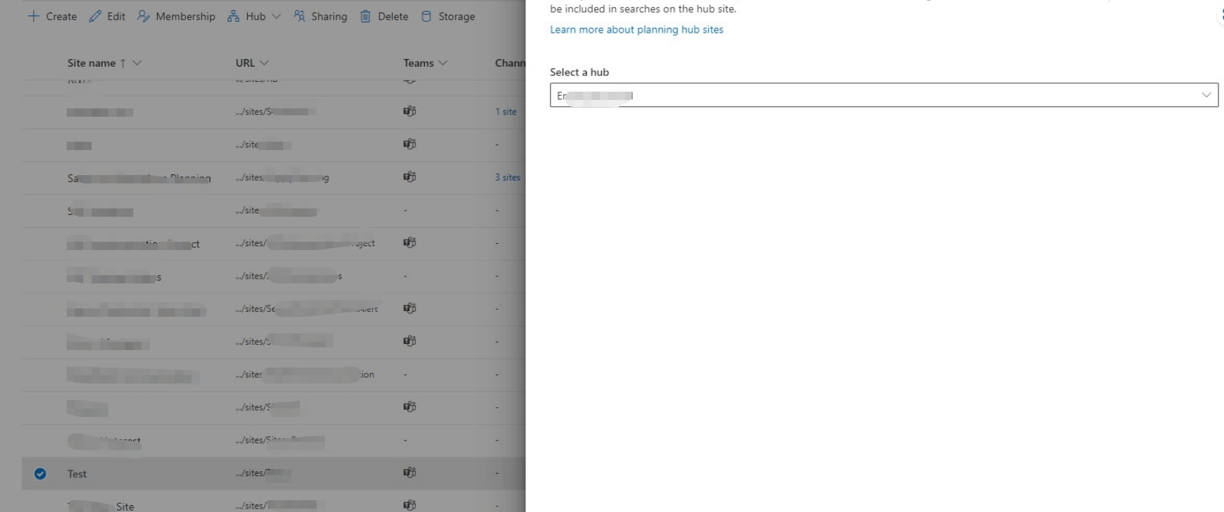Click the Teams icon beside the "1 site" link
This screenshot has width=1224, height=512.
pos(410,110)
